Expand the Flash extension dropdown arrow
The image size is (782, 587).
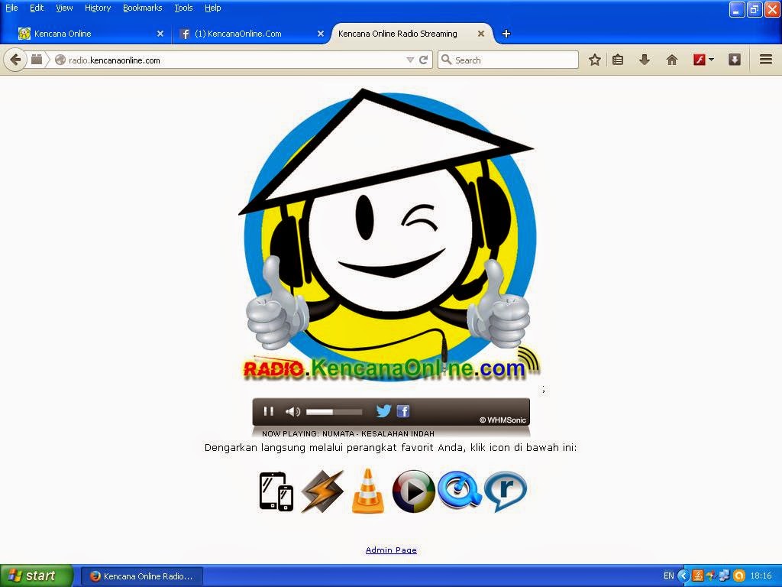click(x=712, y=60)
